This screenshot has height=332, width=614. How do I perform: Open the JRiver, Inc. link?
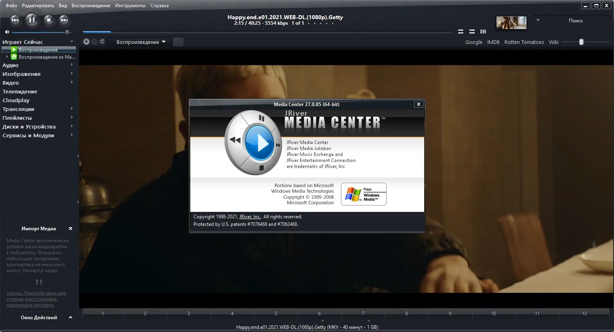(x=250, y=217)
